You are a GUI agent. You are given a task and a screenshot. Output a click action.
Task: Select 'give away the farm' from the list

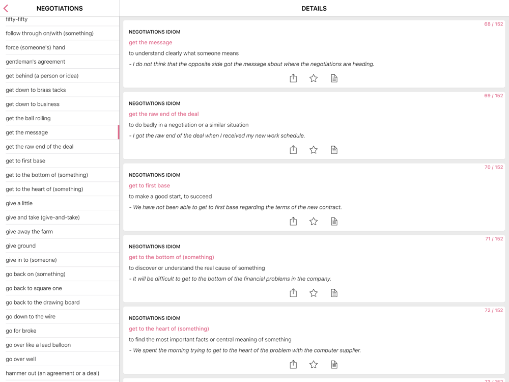[x=30, y=232]
